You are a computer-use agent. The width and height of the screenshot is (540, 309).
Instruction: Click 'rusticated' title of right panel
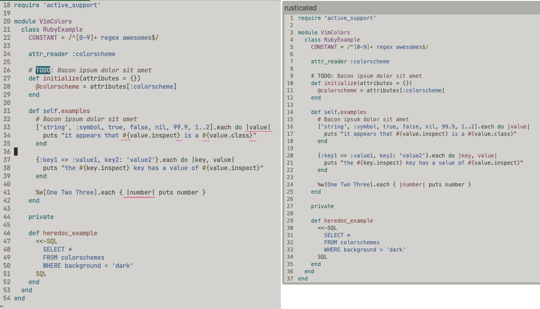(x=300, y=8)
